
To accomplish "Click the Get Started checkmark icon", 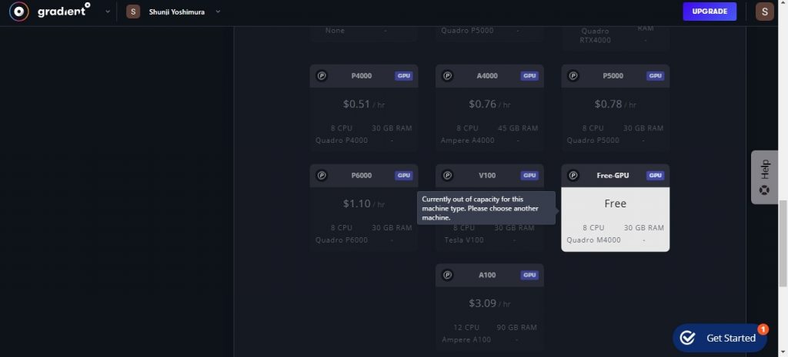I will [687, 338].
